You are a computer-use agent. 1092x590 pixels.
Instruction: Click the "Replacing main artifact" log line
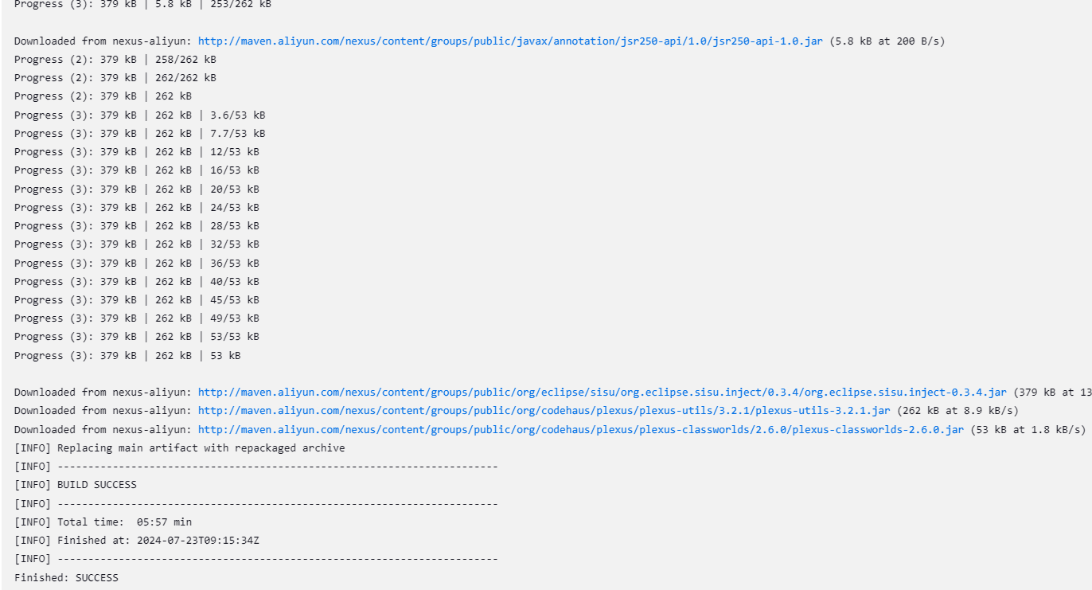(201, 447)
